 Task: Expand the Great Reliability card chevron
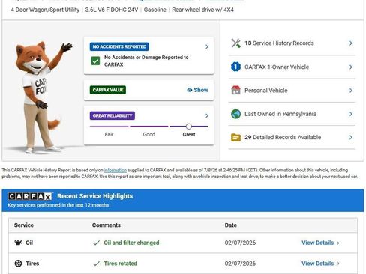pyautogui.click(x=207, y=115)
